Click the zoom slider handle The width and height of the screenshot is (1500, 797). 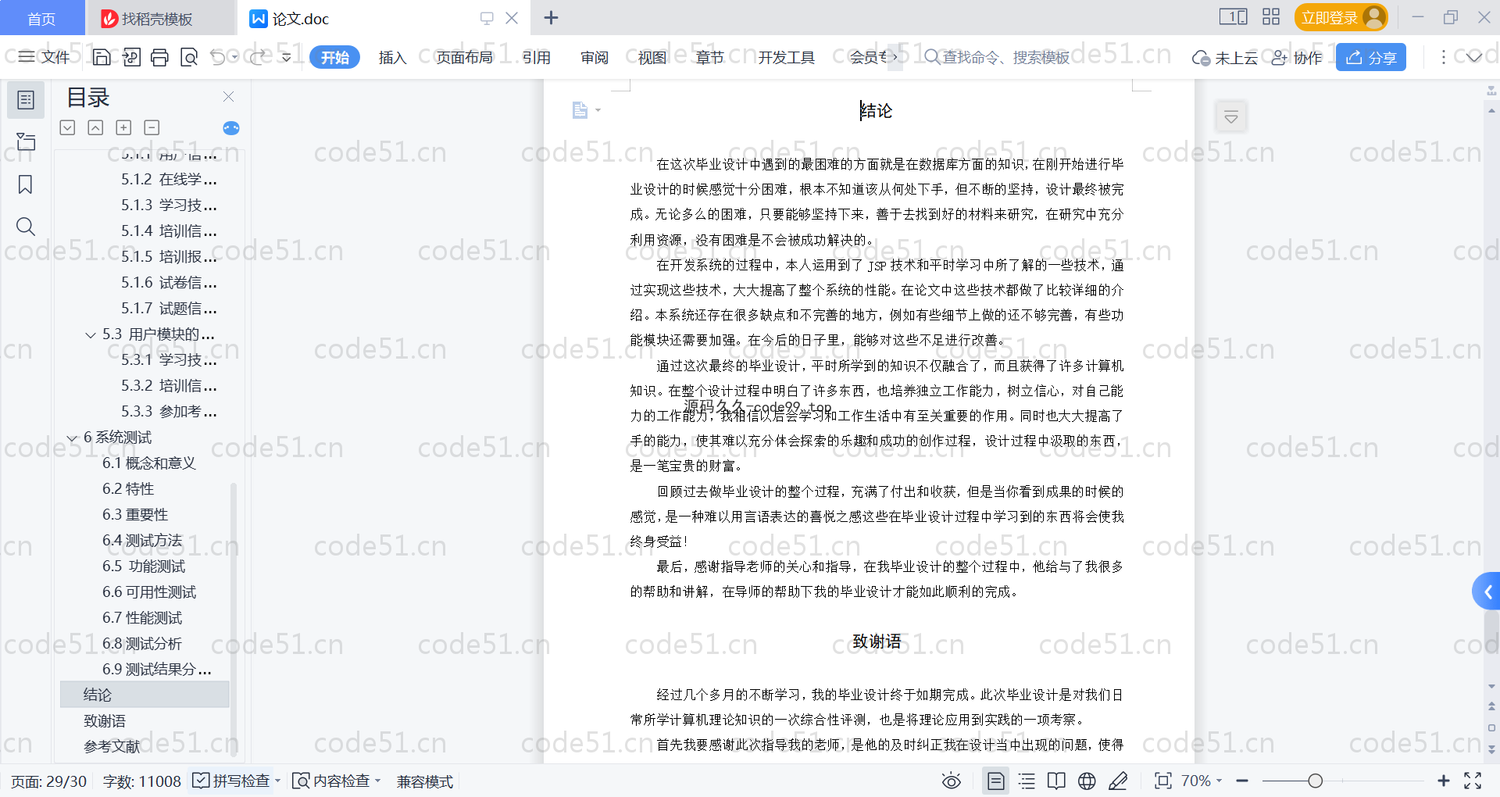click(x=1316, y=781)
